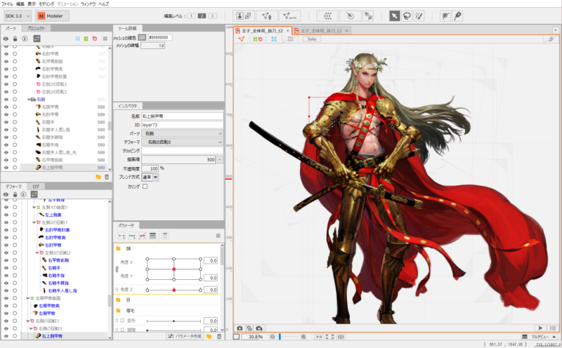Tick the checkbox beside the 変形 parameter
562x348 pixels.
[x=122, y=321]
